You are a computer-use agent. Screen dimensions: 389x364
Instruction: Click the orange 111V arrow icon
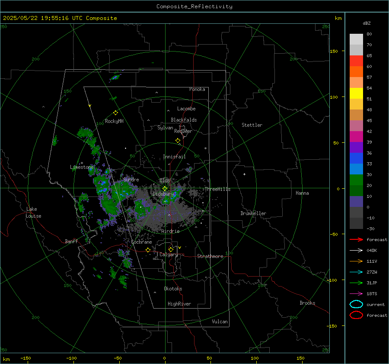click(x=356, y=261)
